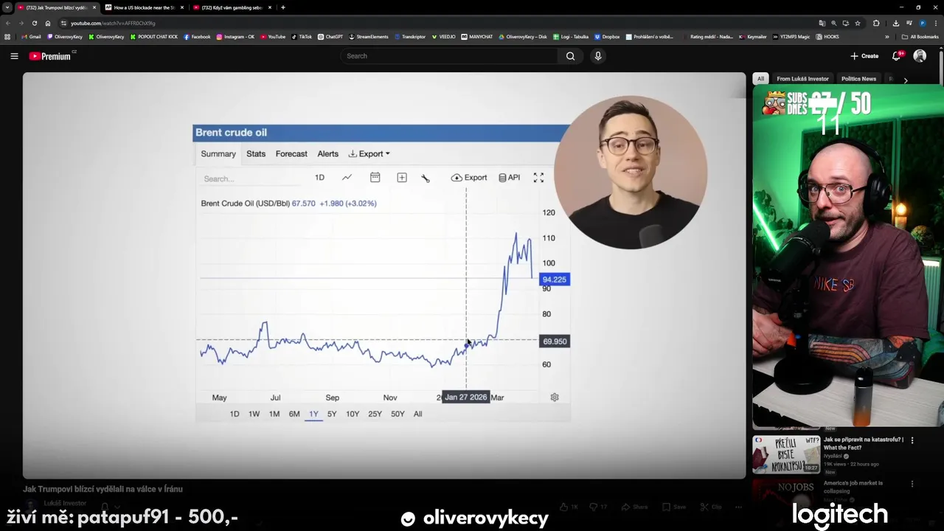The image size is (944, 531).
Task: Open the HOOKS bookmark
Action: tap(827, 37)
